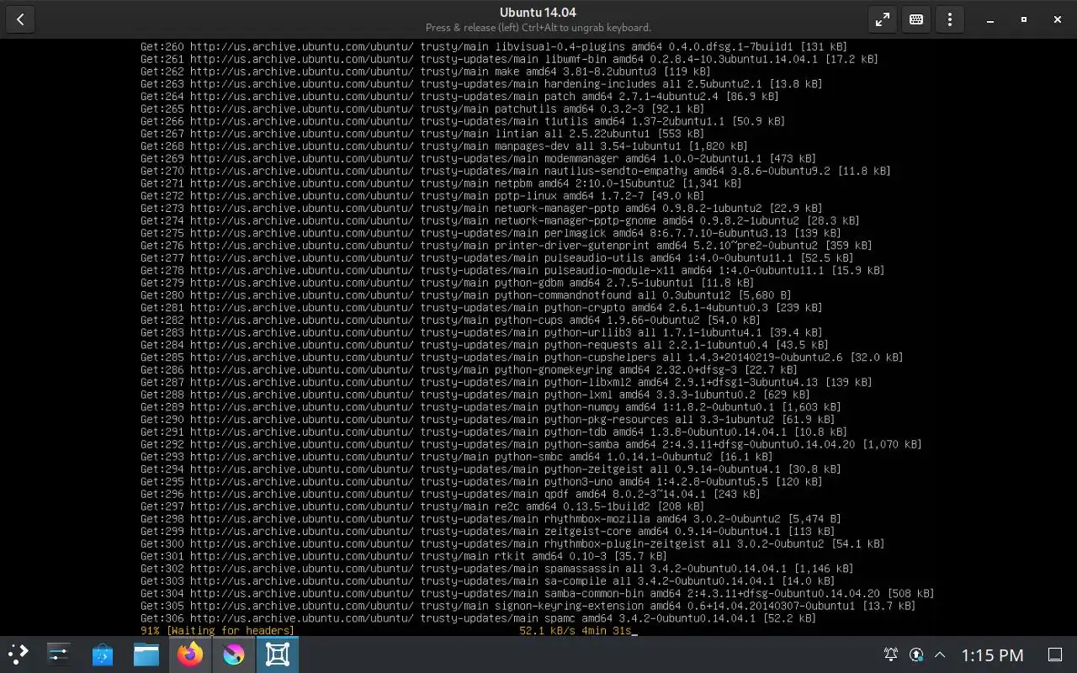Screen dimensions: 1077x673
Task: Click the Get:299 zeitgeist-core line
Action: [488, 531]
